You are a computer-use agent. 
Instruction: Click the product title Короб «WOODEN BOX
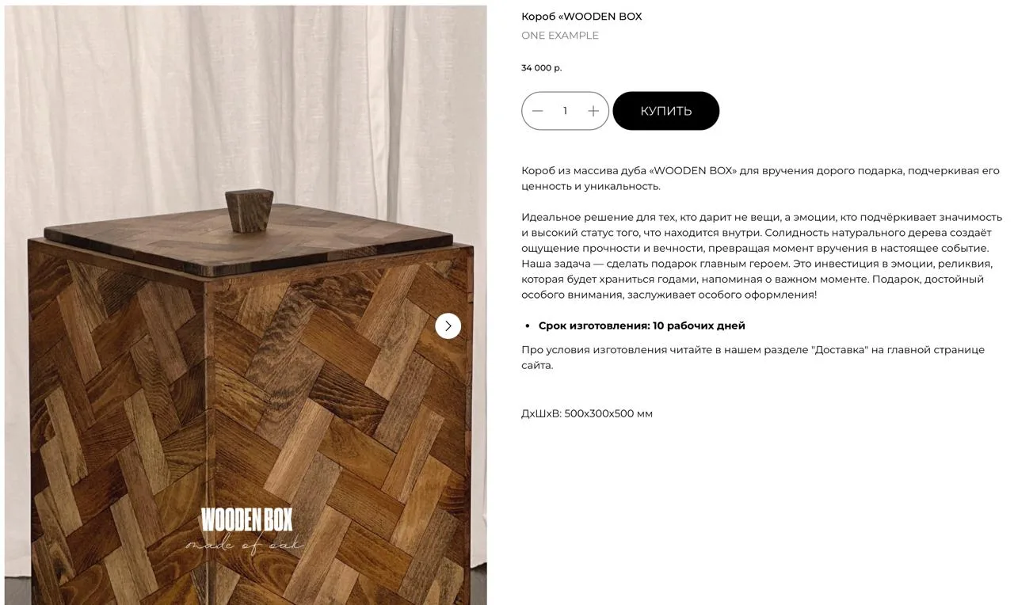click(x=581, y=17)
